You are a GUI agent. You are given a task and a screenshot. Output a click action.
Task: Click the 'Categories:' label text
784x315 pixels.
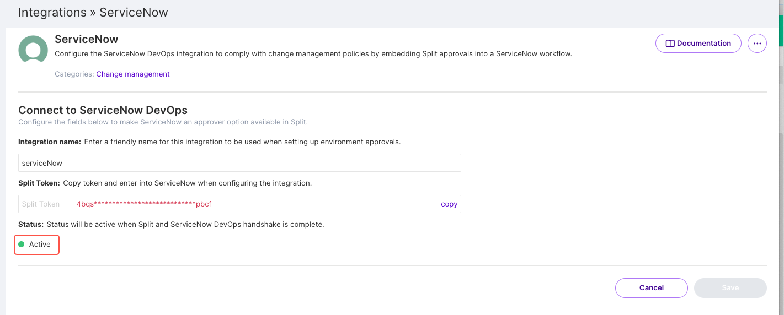74,74
